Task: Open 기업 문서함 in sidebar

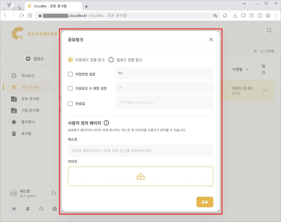Action: point(30,110)
